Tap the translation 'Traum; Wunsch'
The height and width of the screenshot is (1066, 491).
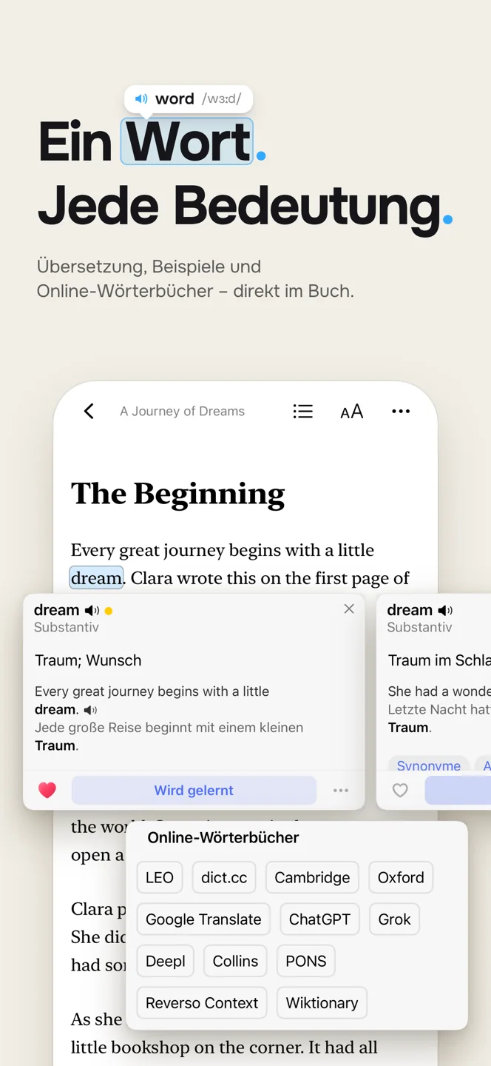[88, 660]
